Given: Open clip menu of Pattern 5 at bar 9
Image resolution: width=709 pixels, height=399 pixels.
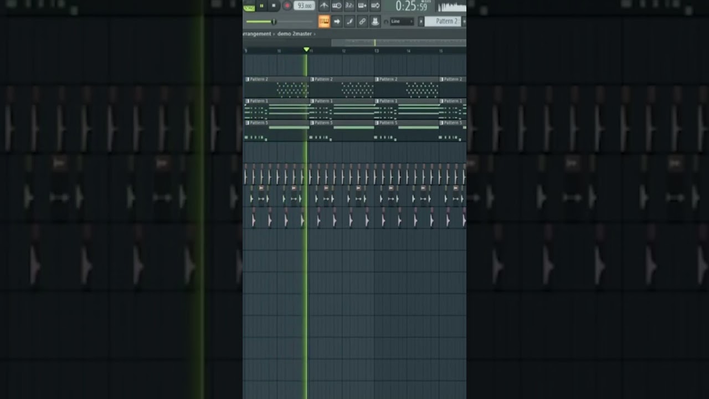Looking at the screenshot, I should [x=247, y=122].
